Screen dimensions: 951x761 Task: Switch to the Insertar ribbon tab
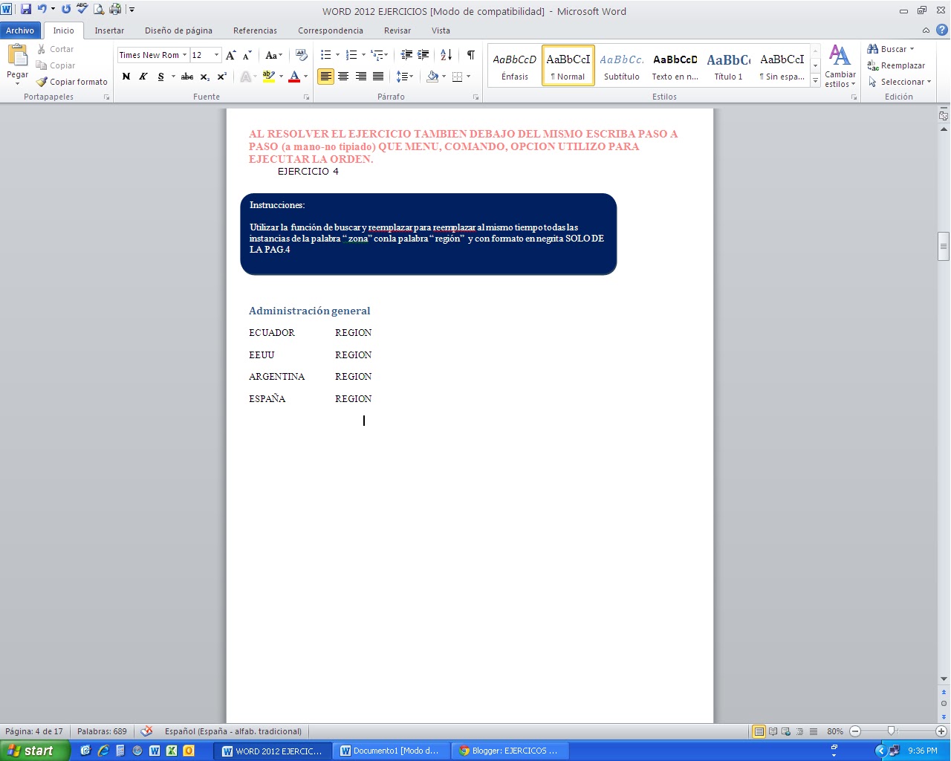[x=109, y=30]
